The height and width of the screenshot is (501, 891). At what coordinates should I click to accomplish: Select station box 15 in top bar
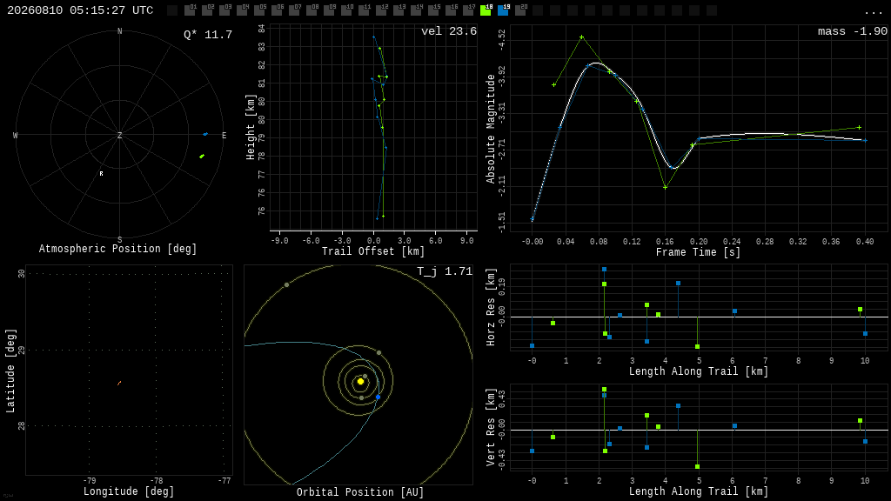[433, 10]
